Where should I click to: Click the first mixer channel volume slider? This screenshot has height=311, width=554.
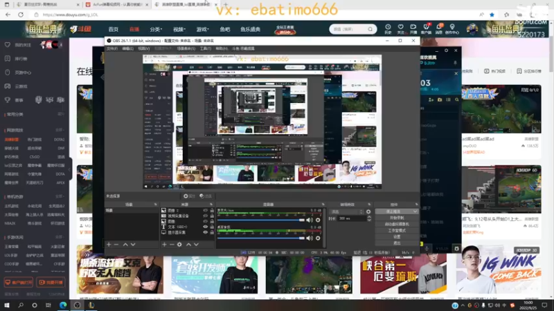(x=261, y=220)
